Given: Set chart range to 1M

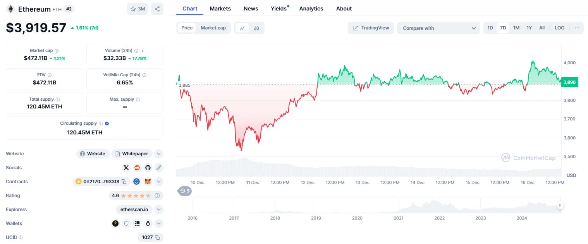Looking at the screenshot, I should tap(516, 28).
